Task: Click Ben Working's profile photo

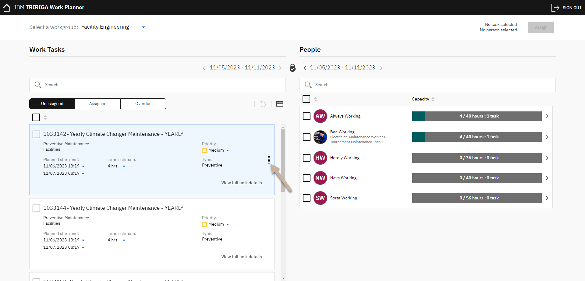Action: pos(320,137)
